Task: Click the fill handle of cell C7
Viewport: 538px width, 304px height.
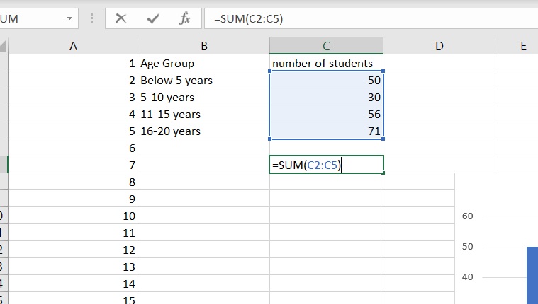Action: 383,173
